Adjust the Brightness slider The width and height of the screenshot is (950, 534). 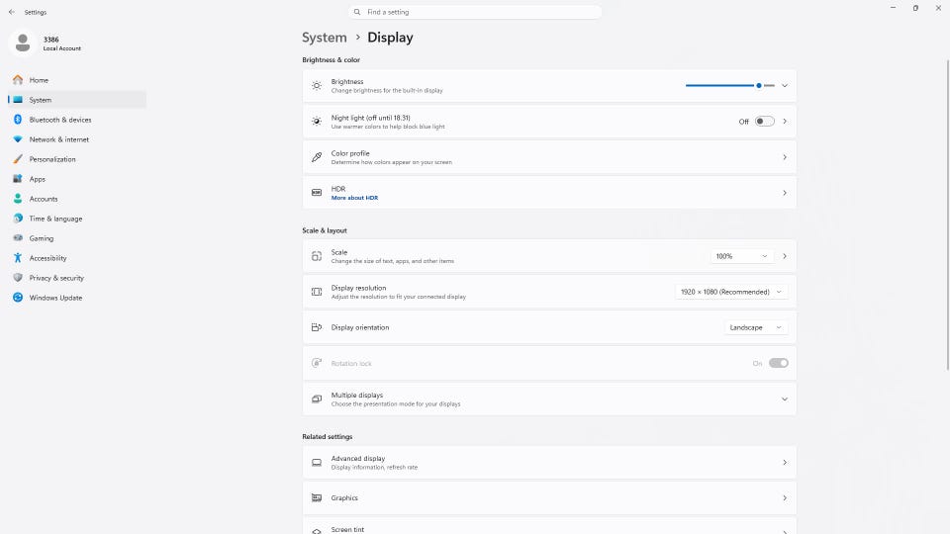(x=729, y=86)
